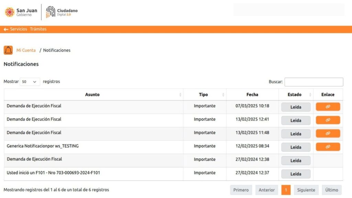Click Leida button for 27/02/2024 12:38 row
This screenshot has height=198, width=352.
click(296, 161)
